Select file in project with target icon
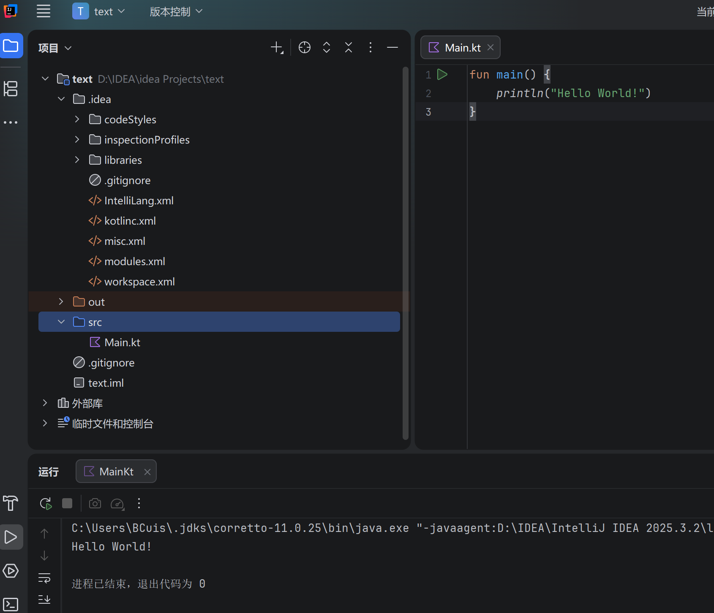 point(305,47)
